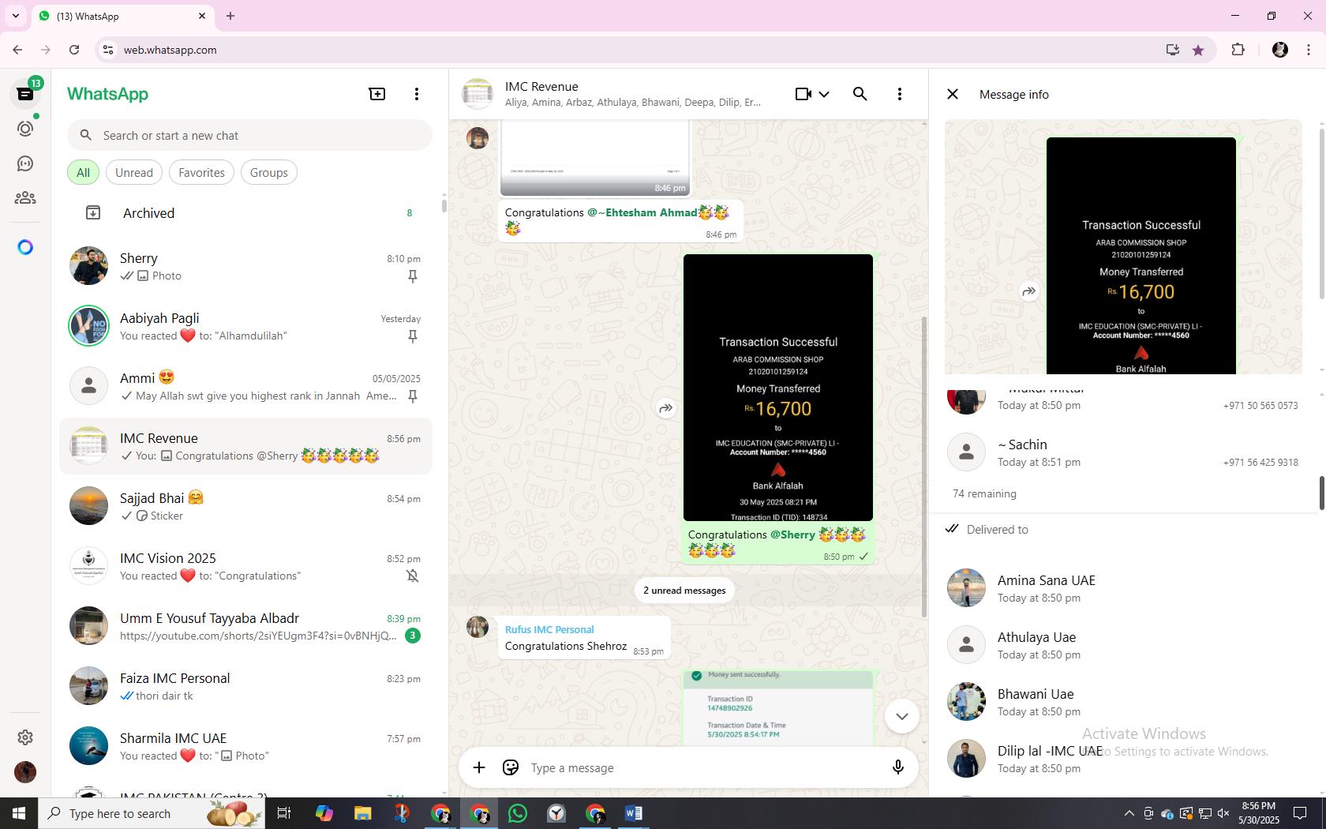This screenshot has height=829, width=1326.
Task: Open the Transaction Successful image in chat
Action: click(778, 388)
